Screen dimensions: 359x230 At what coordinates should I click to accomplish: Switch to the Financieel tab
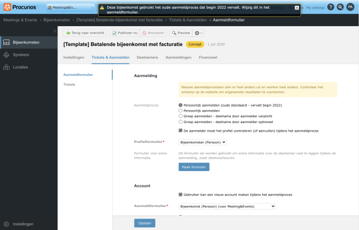coord(208,57)
